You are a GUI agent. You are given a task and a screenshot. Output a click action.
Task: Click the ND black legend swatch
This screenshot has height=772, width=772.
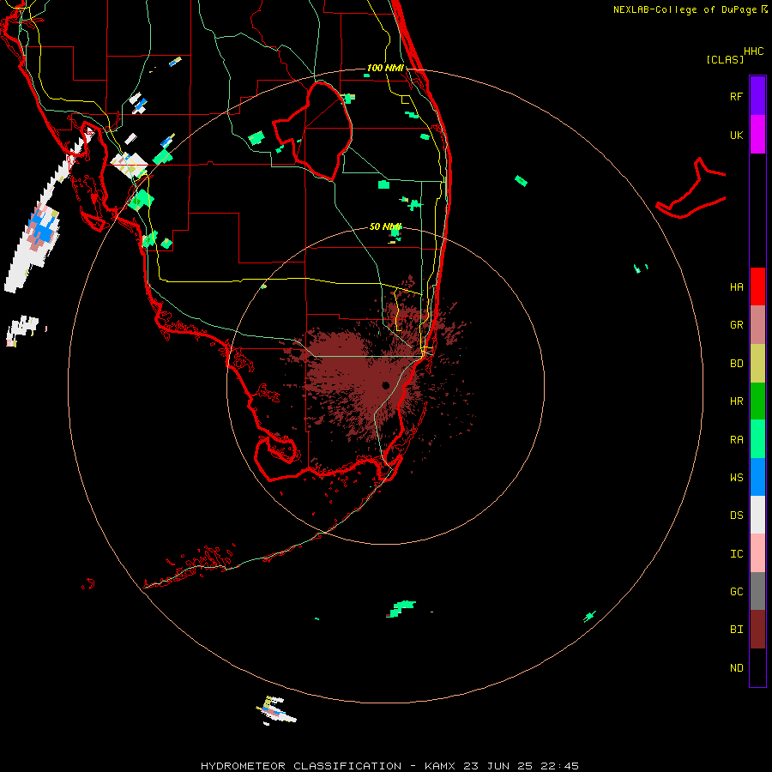[x=757, y=667]
